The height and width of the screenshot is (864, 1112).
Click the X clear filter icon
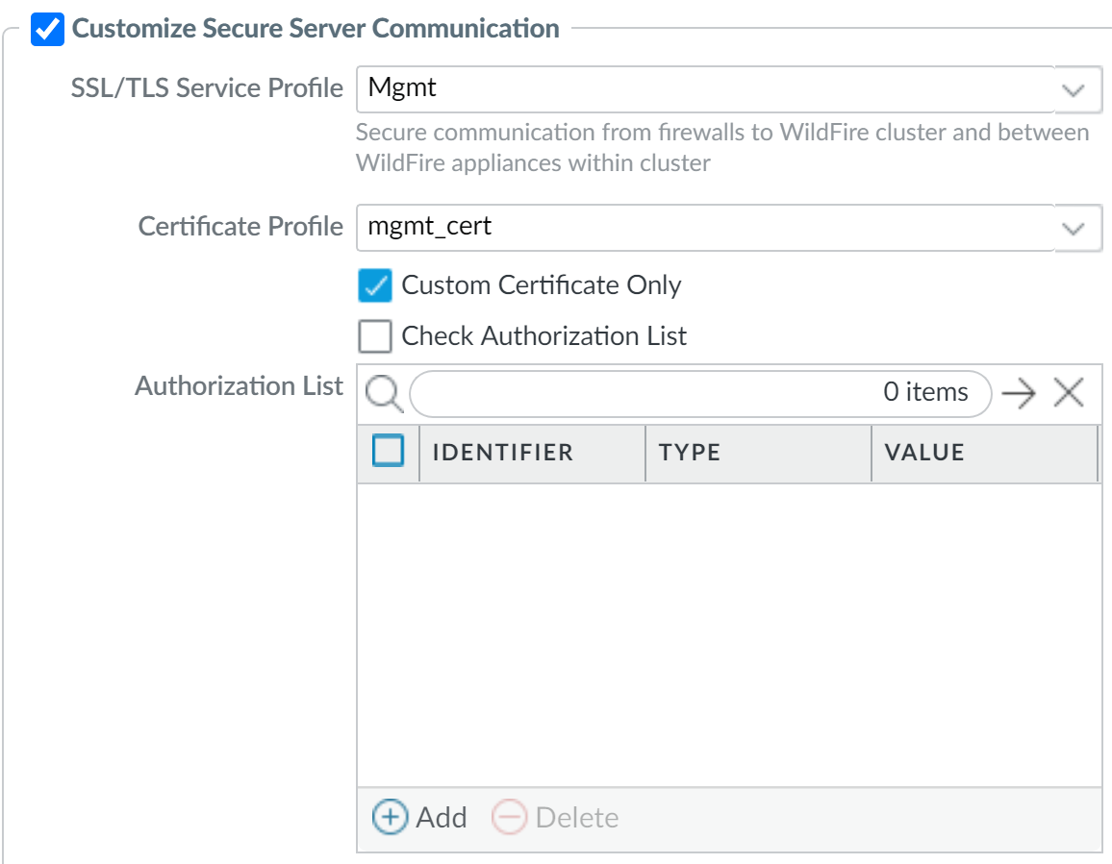pyautogui.click(x=1068, y=392)
